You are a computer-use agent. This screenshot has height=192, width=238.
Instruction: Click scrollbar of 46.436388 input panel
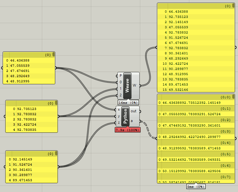(53, 54)
